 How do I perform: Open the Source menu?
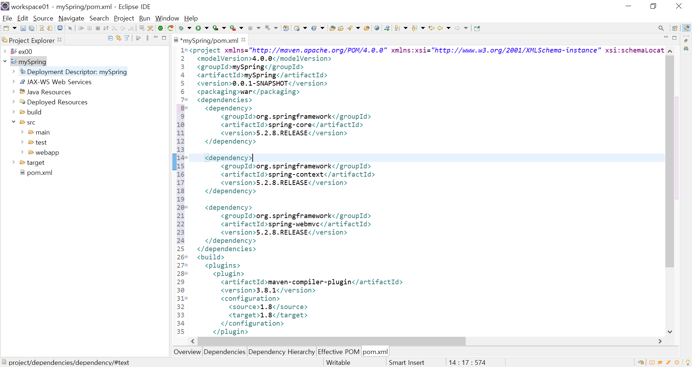coord(43,18)
